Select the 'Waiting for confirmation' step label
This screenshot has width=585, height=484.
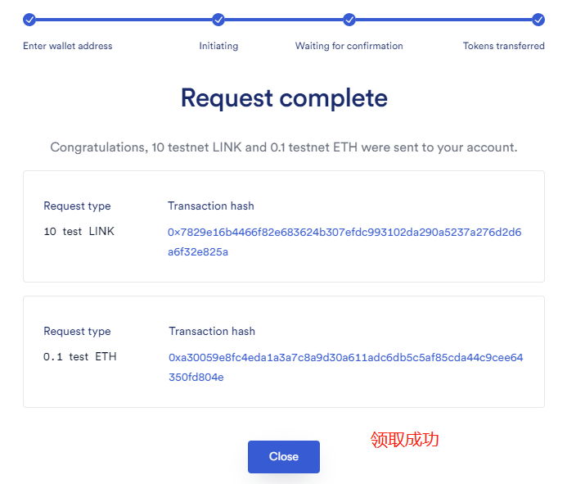point(349,46)
